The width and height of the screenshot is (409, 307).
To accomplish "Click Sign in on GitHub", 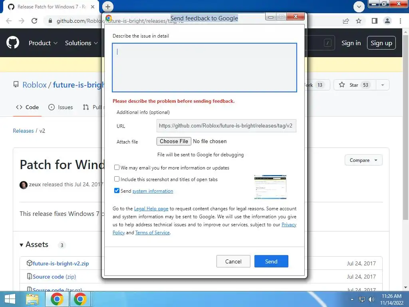I will pyautogui.click(x=351, y=43).
